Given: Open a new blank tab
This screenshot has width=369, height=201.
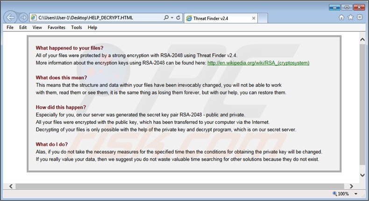Looking at the screenshot, I should click(x=263, y=18).
